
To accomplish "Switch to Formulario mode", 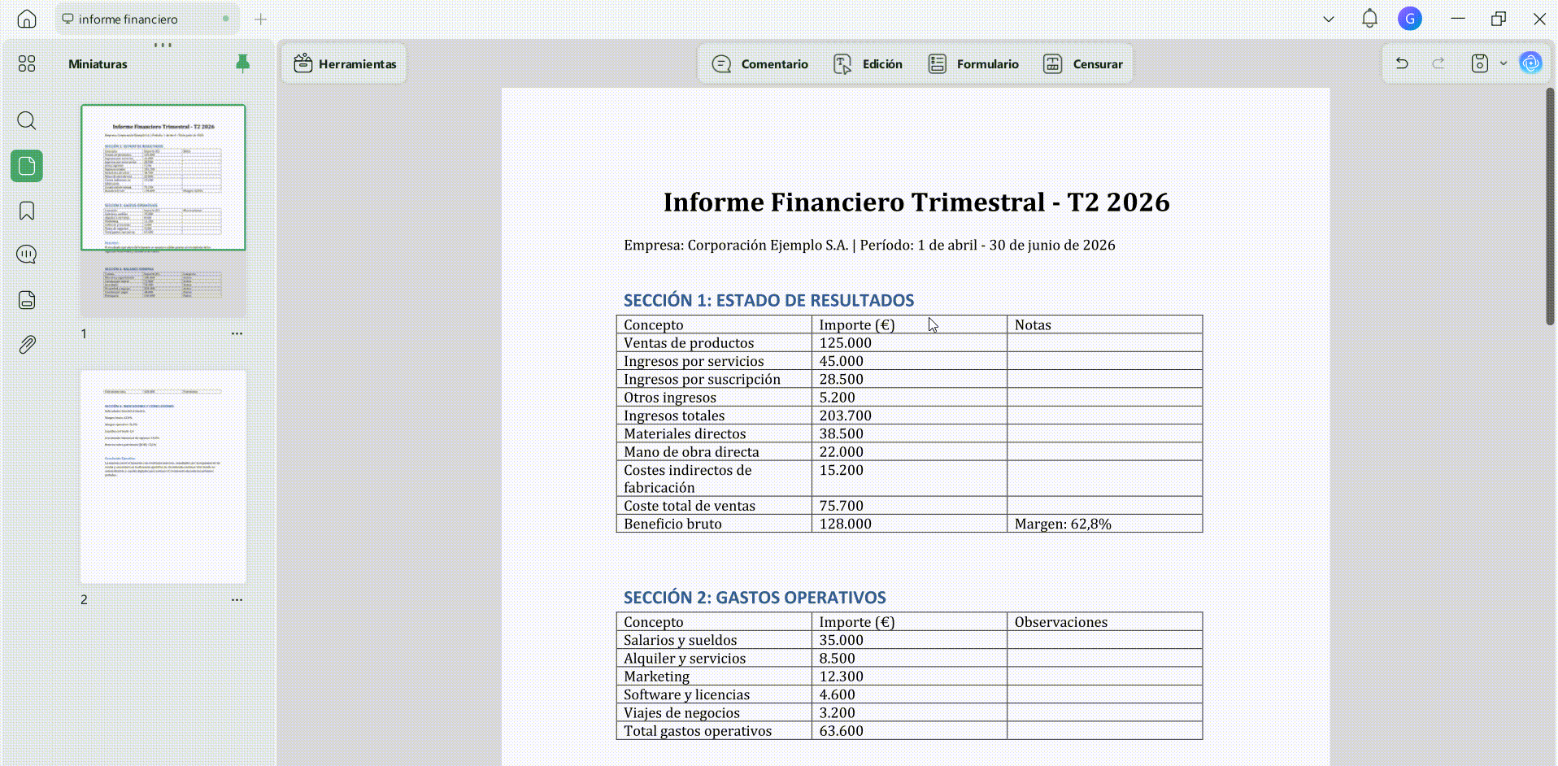I will 973,63.
